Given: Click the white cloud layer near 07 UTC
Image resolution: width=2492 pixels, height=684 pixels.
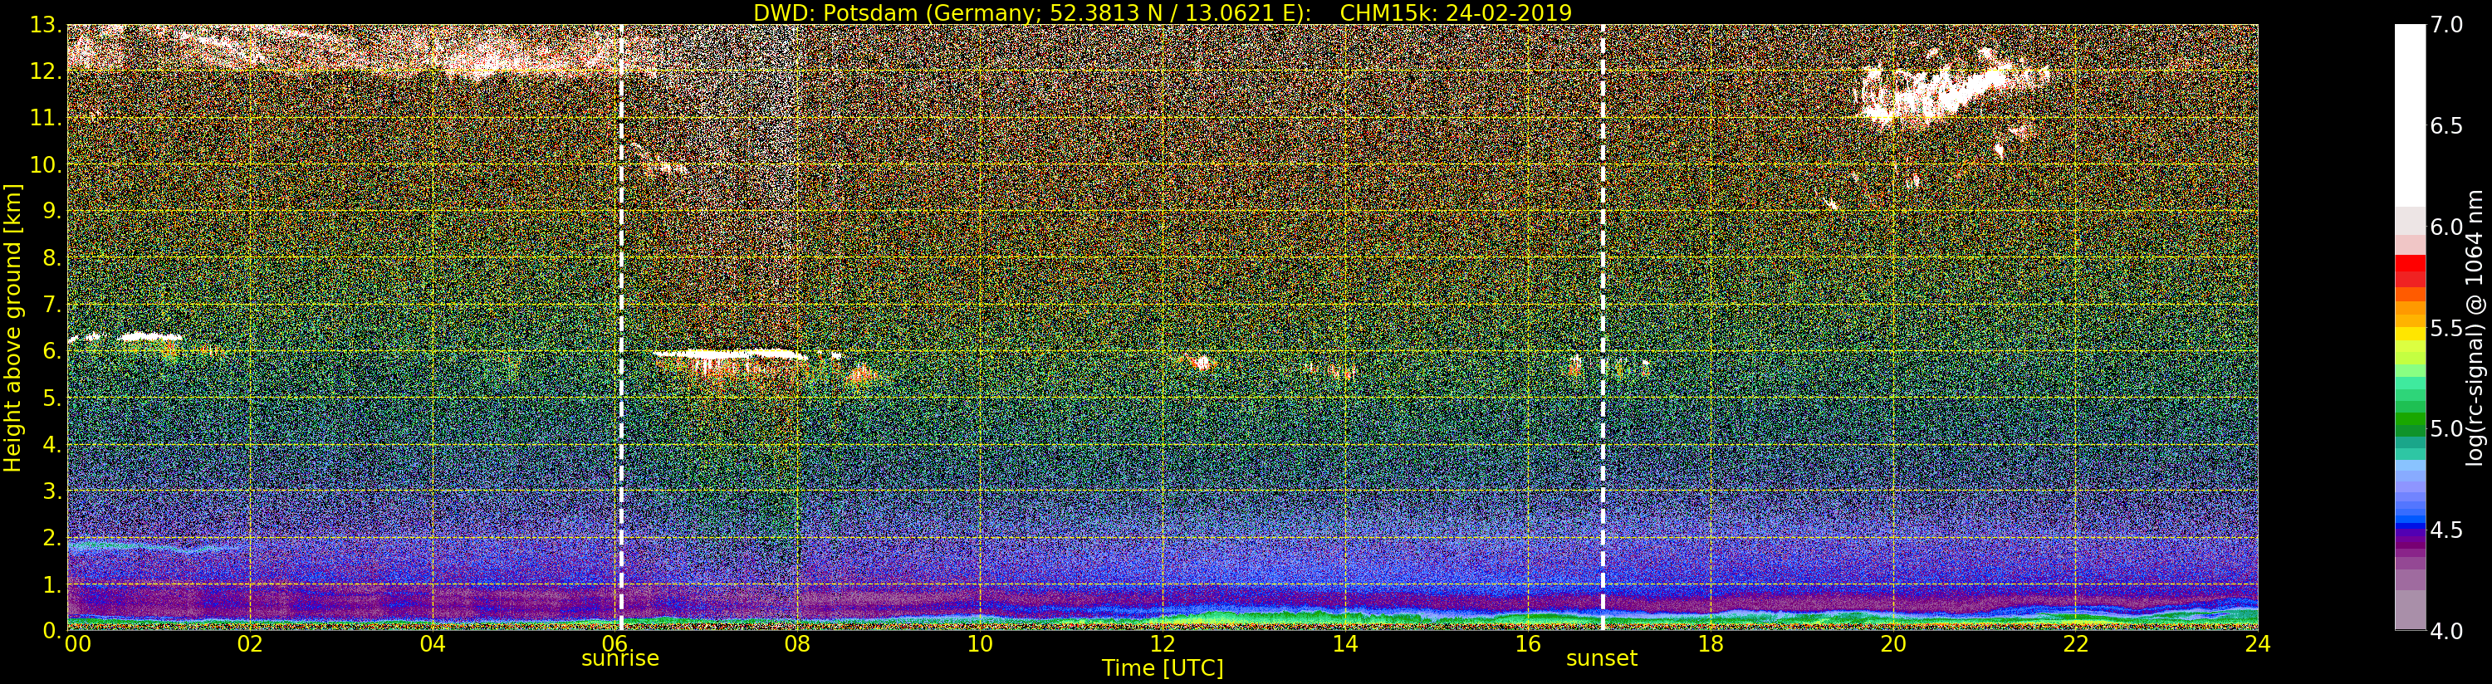Looking at the screenshot, I should [x=731, y=354].
